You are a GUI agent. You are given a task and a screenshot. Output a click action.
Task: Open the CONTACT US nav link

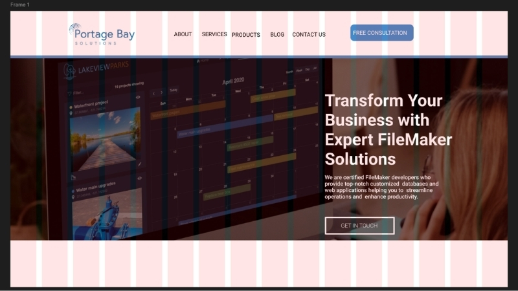(x=309, y=35)
